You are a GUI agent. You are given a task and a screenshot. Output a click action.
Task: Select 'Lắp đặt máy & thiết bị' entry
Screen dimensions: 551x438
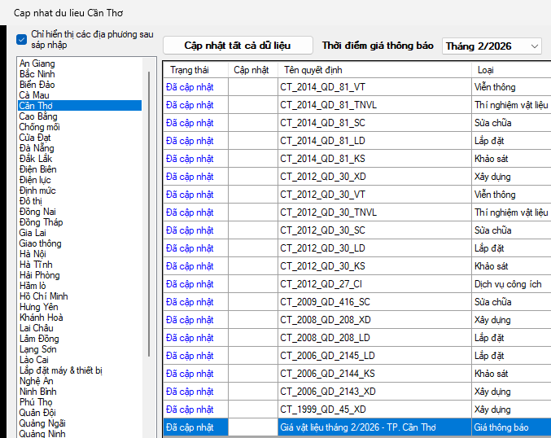coord(61,370)
